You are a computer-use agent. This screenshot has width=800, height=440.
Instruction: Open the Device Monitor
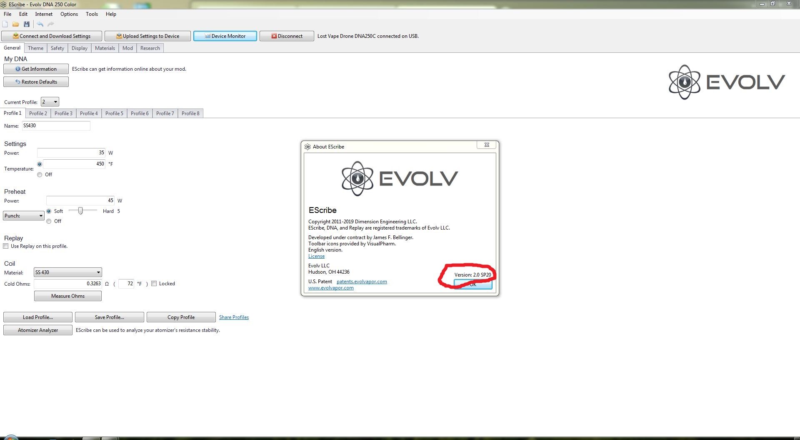pos(225,36)
